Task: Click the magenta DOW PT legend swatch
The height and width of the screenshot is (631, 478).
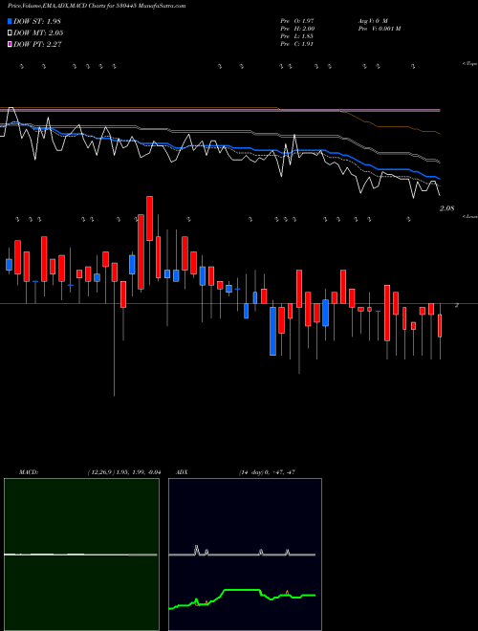Action: pyautogui.click(x=11, y=44)
